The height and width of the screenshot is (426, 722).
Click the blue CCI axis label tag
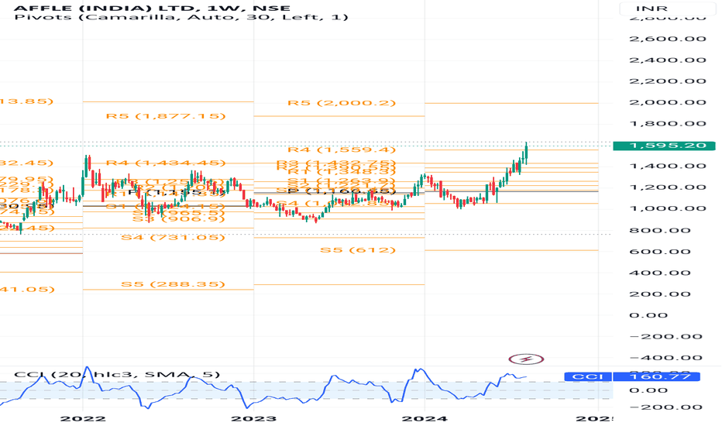tap(587, 376)
